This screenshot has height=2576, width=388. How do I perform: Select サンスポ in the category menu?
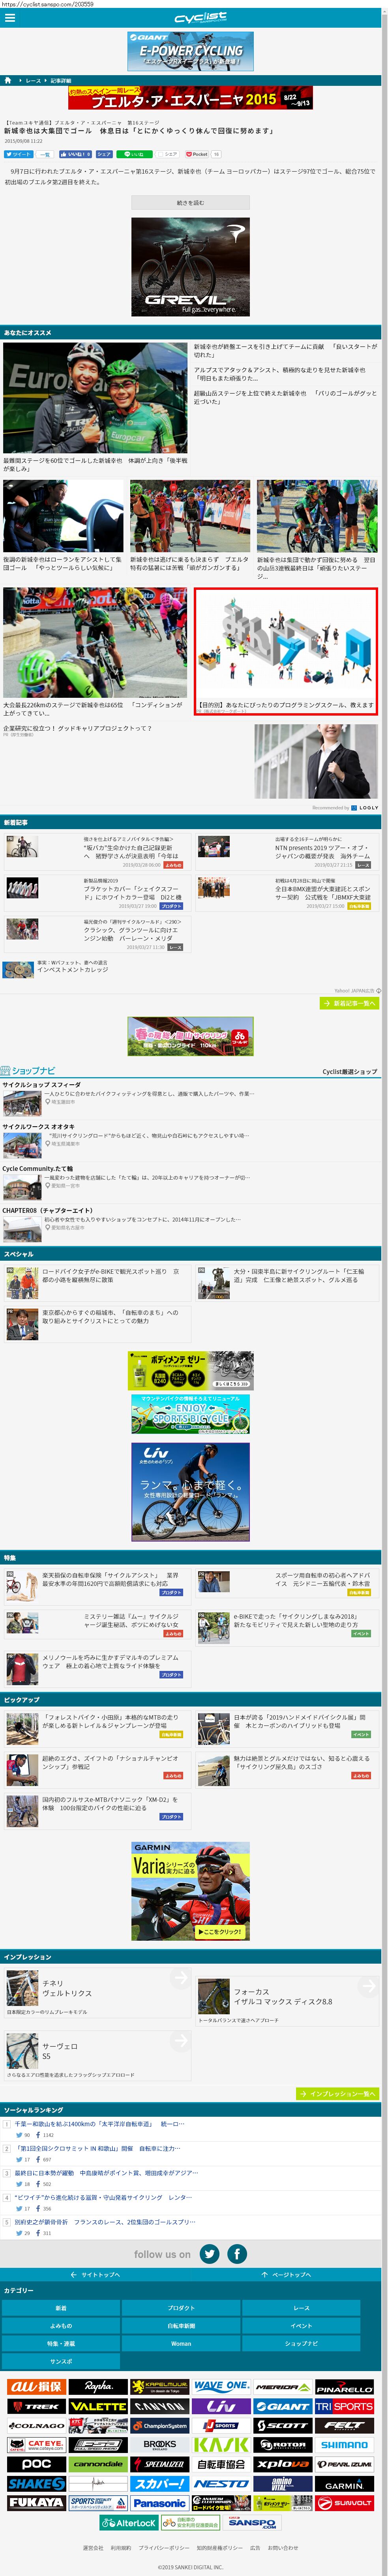[x=61, y=2361]
